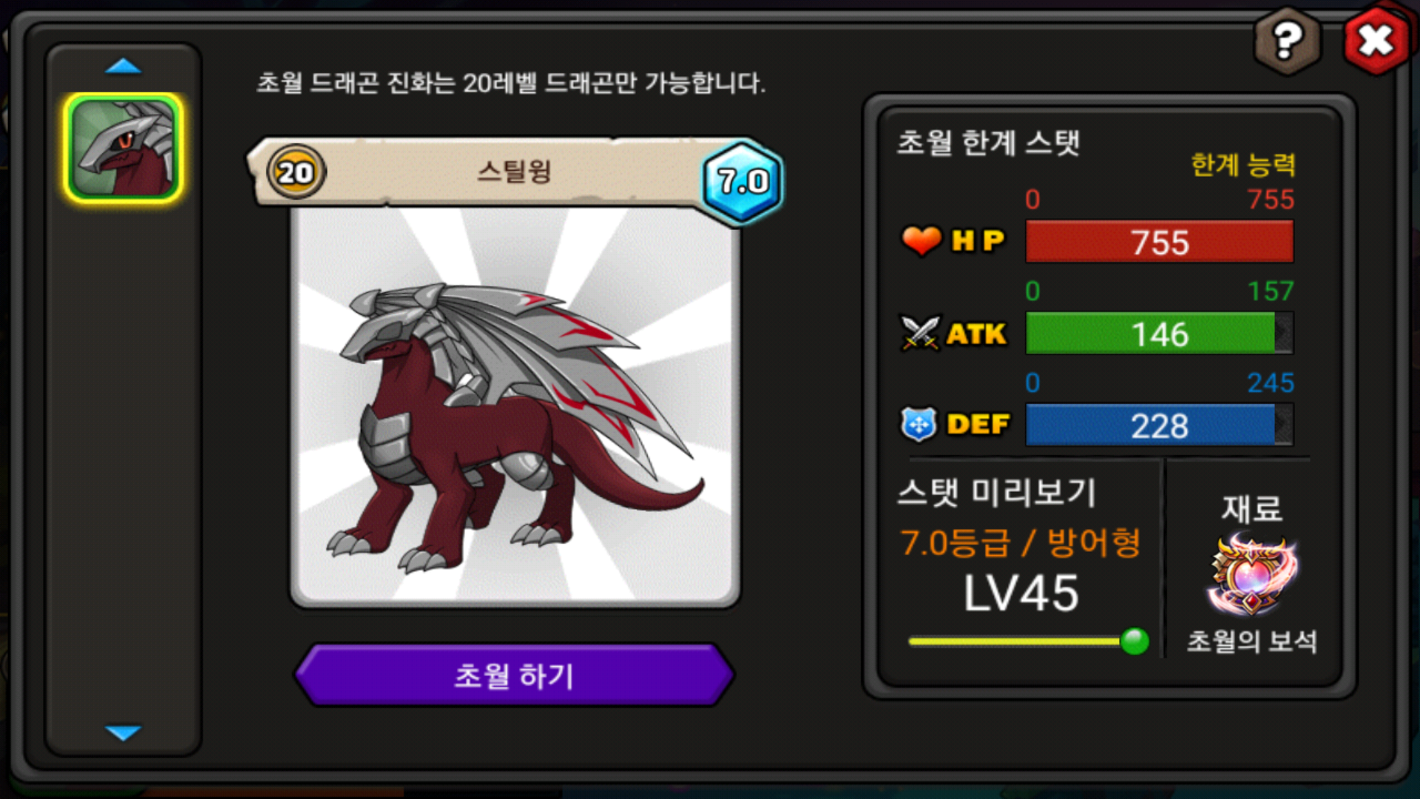This screenshot has height=799, width=1420.
Task: Click the blue DEF bar showing 228
Action: [1160, 425]
